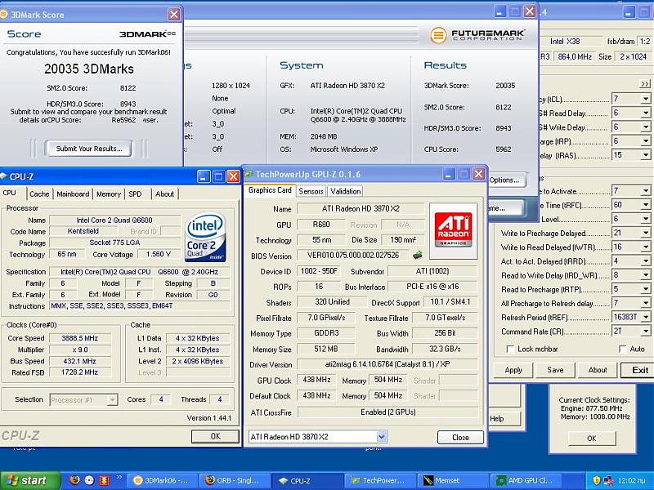The height and width of the screenshot is (490, 654).
Task: Click the red quick launch icon
Action: point(104,480)
